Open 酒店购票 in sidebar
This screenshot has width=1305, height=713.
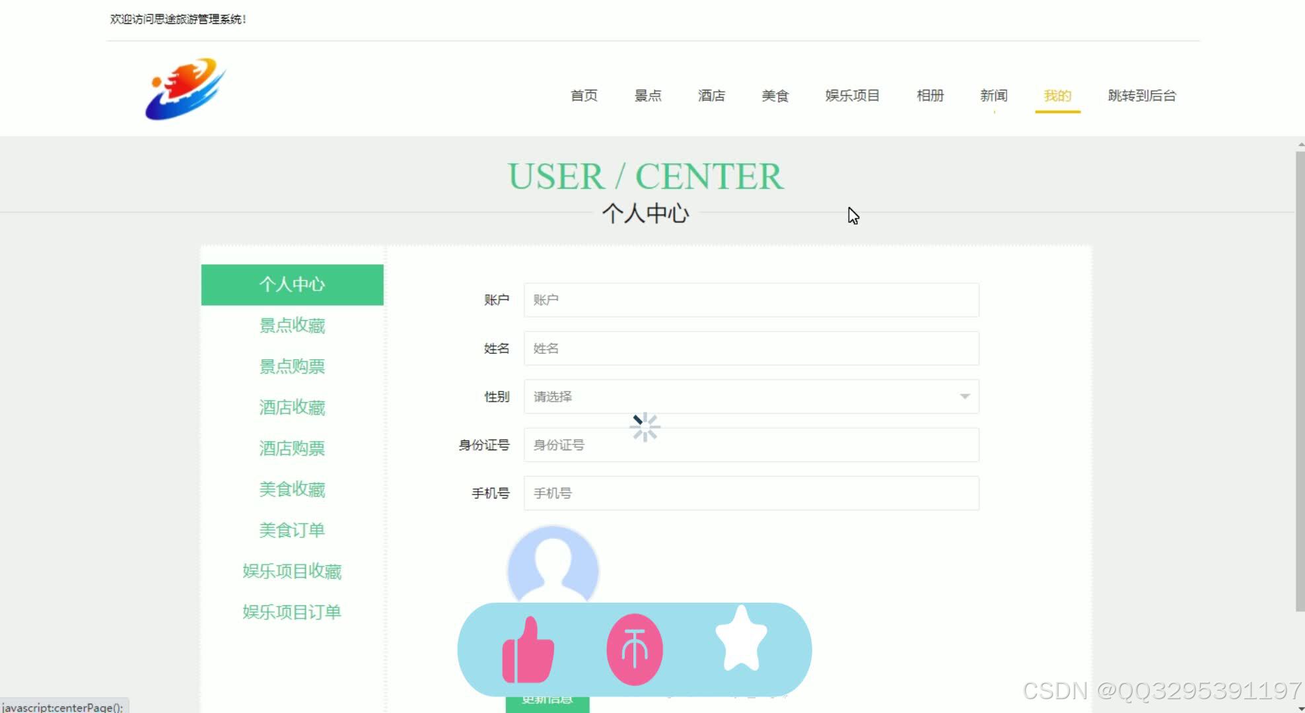coord(292,448)
